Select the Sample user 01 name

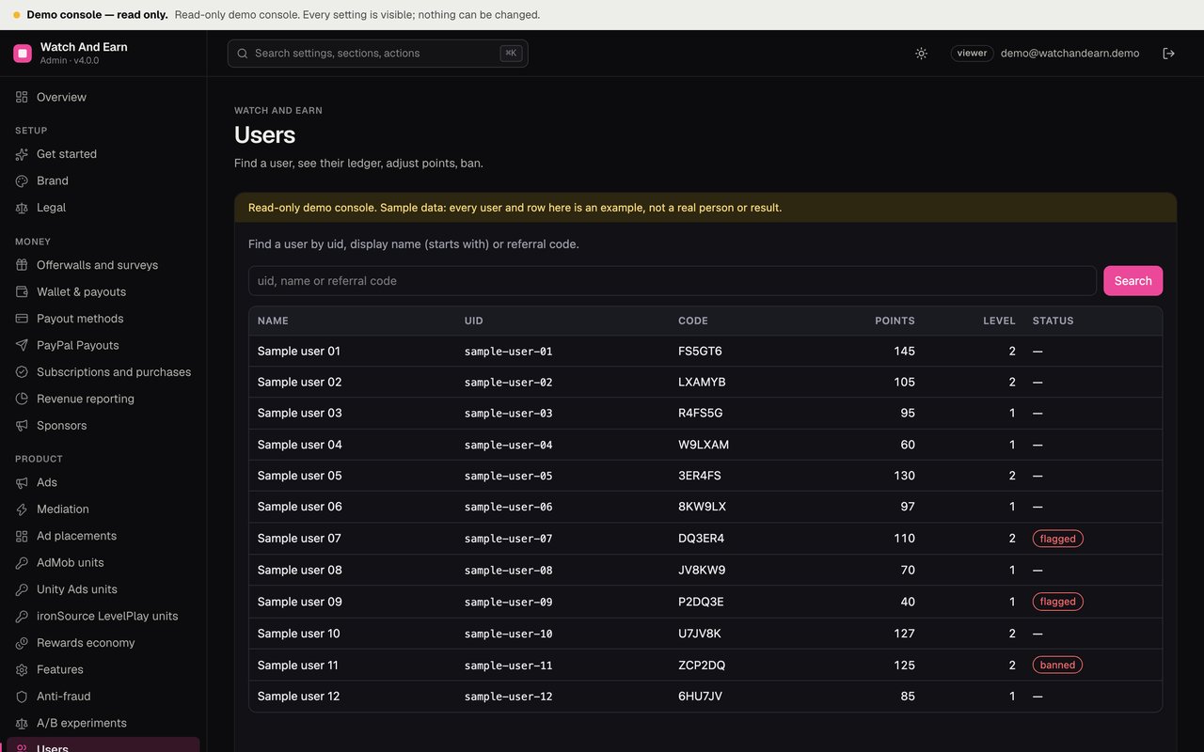tap(299, 351)
